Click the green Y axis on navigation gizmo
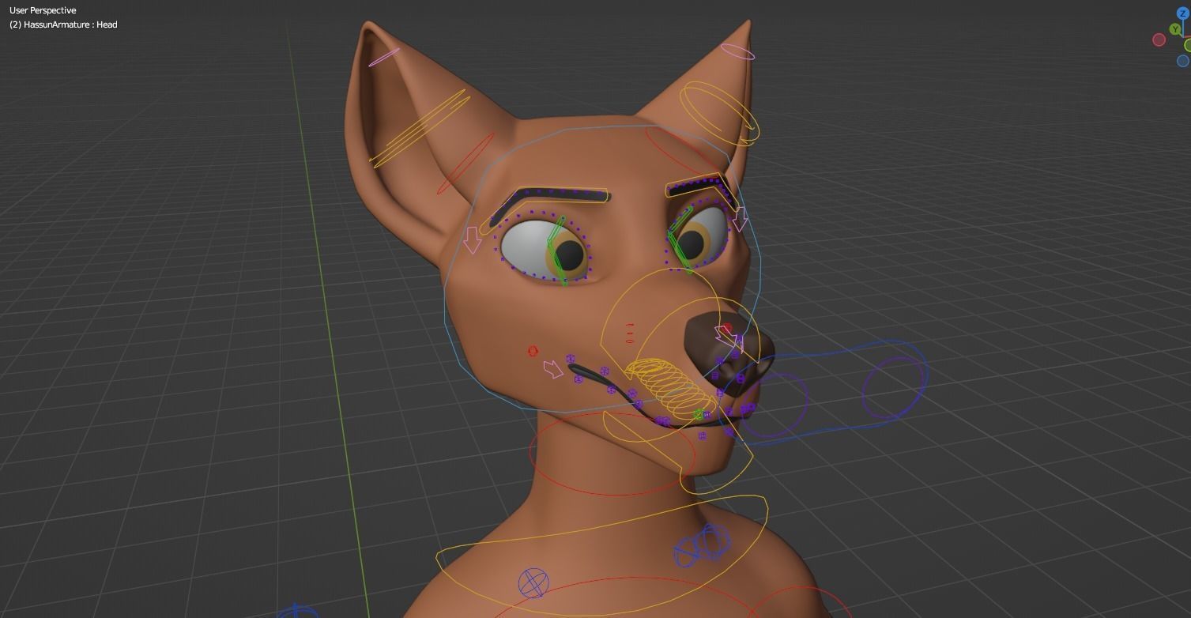Screen dimensions: 1191x618 1175,29
